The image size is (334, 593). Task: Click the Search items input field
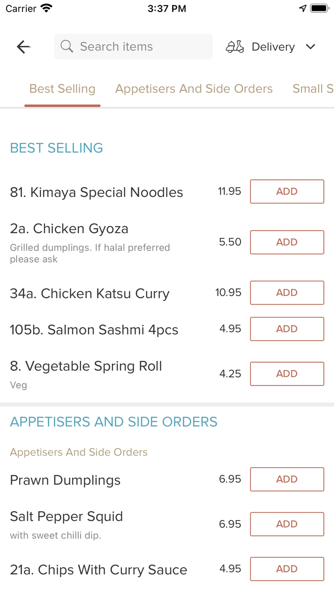click(x=133, y=46)
